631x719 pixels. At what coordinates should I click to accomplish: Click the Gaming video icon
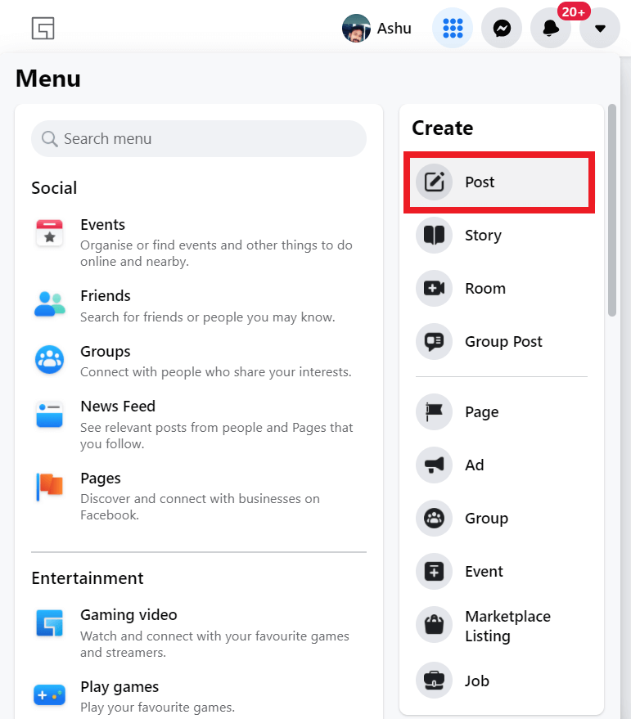(49, 623)
